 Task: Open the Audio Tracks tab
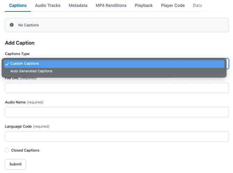(x=47, y=6)
